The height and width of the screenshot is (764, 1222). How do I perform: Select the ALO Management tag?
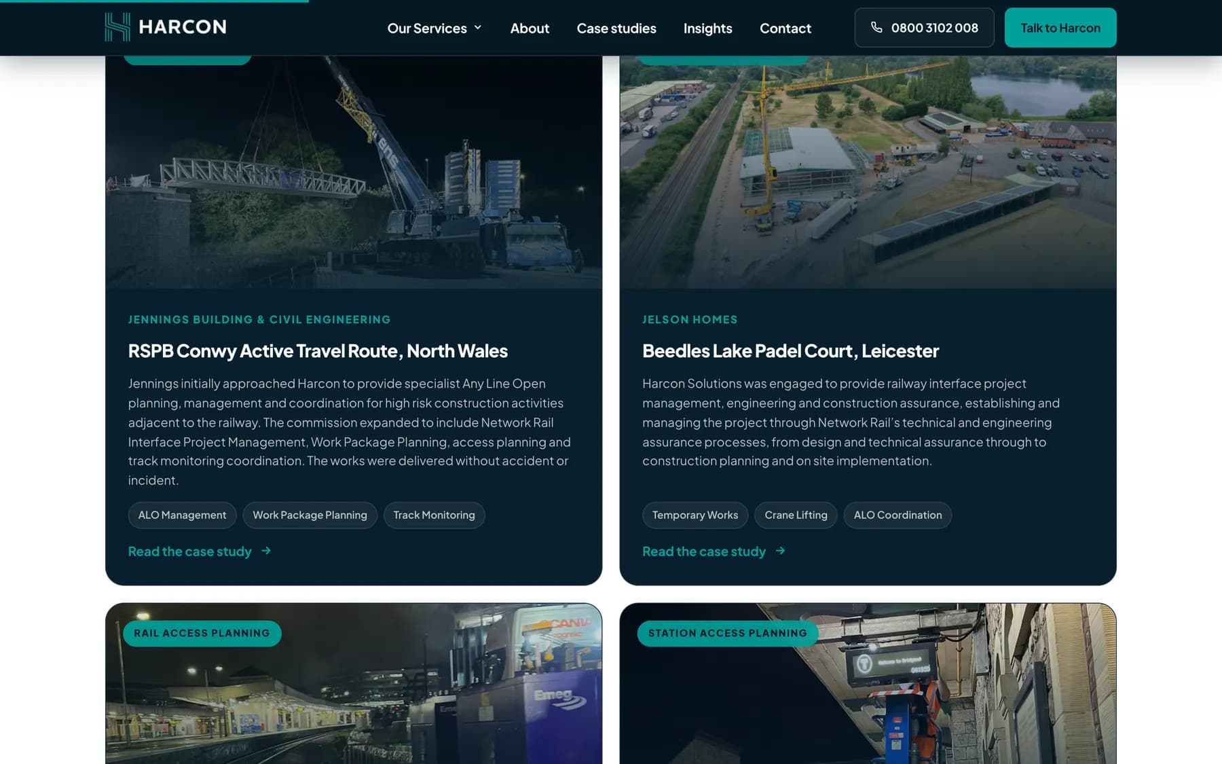[182, 515]
